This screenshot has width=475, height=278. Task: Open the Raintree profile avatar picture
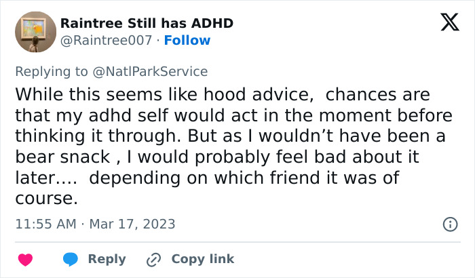pos(35,32)
